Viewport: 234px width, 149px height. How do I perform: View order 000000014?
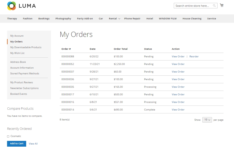coord(178,110)
